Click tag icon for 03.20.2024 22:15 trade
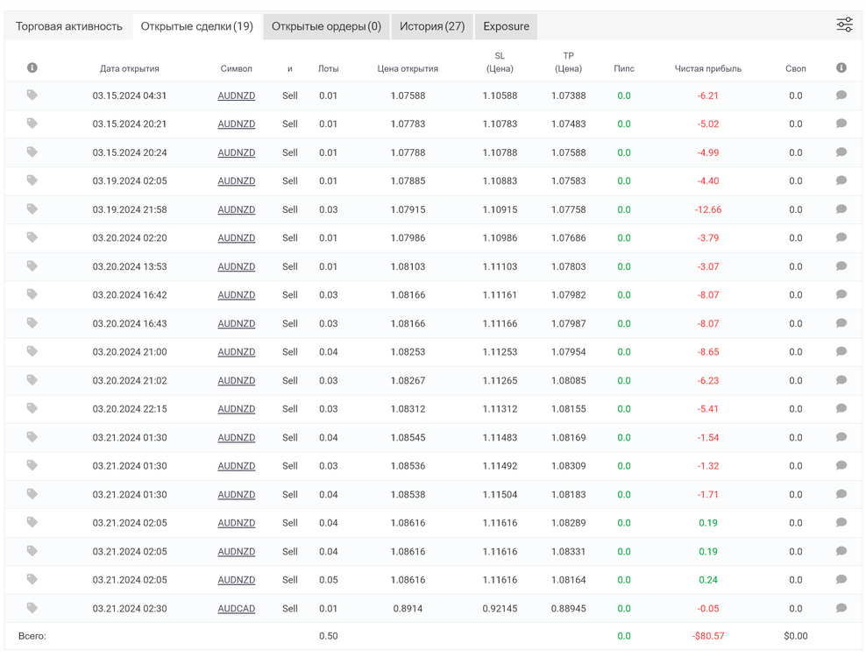 tap(32, 408)
